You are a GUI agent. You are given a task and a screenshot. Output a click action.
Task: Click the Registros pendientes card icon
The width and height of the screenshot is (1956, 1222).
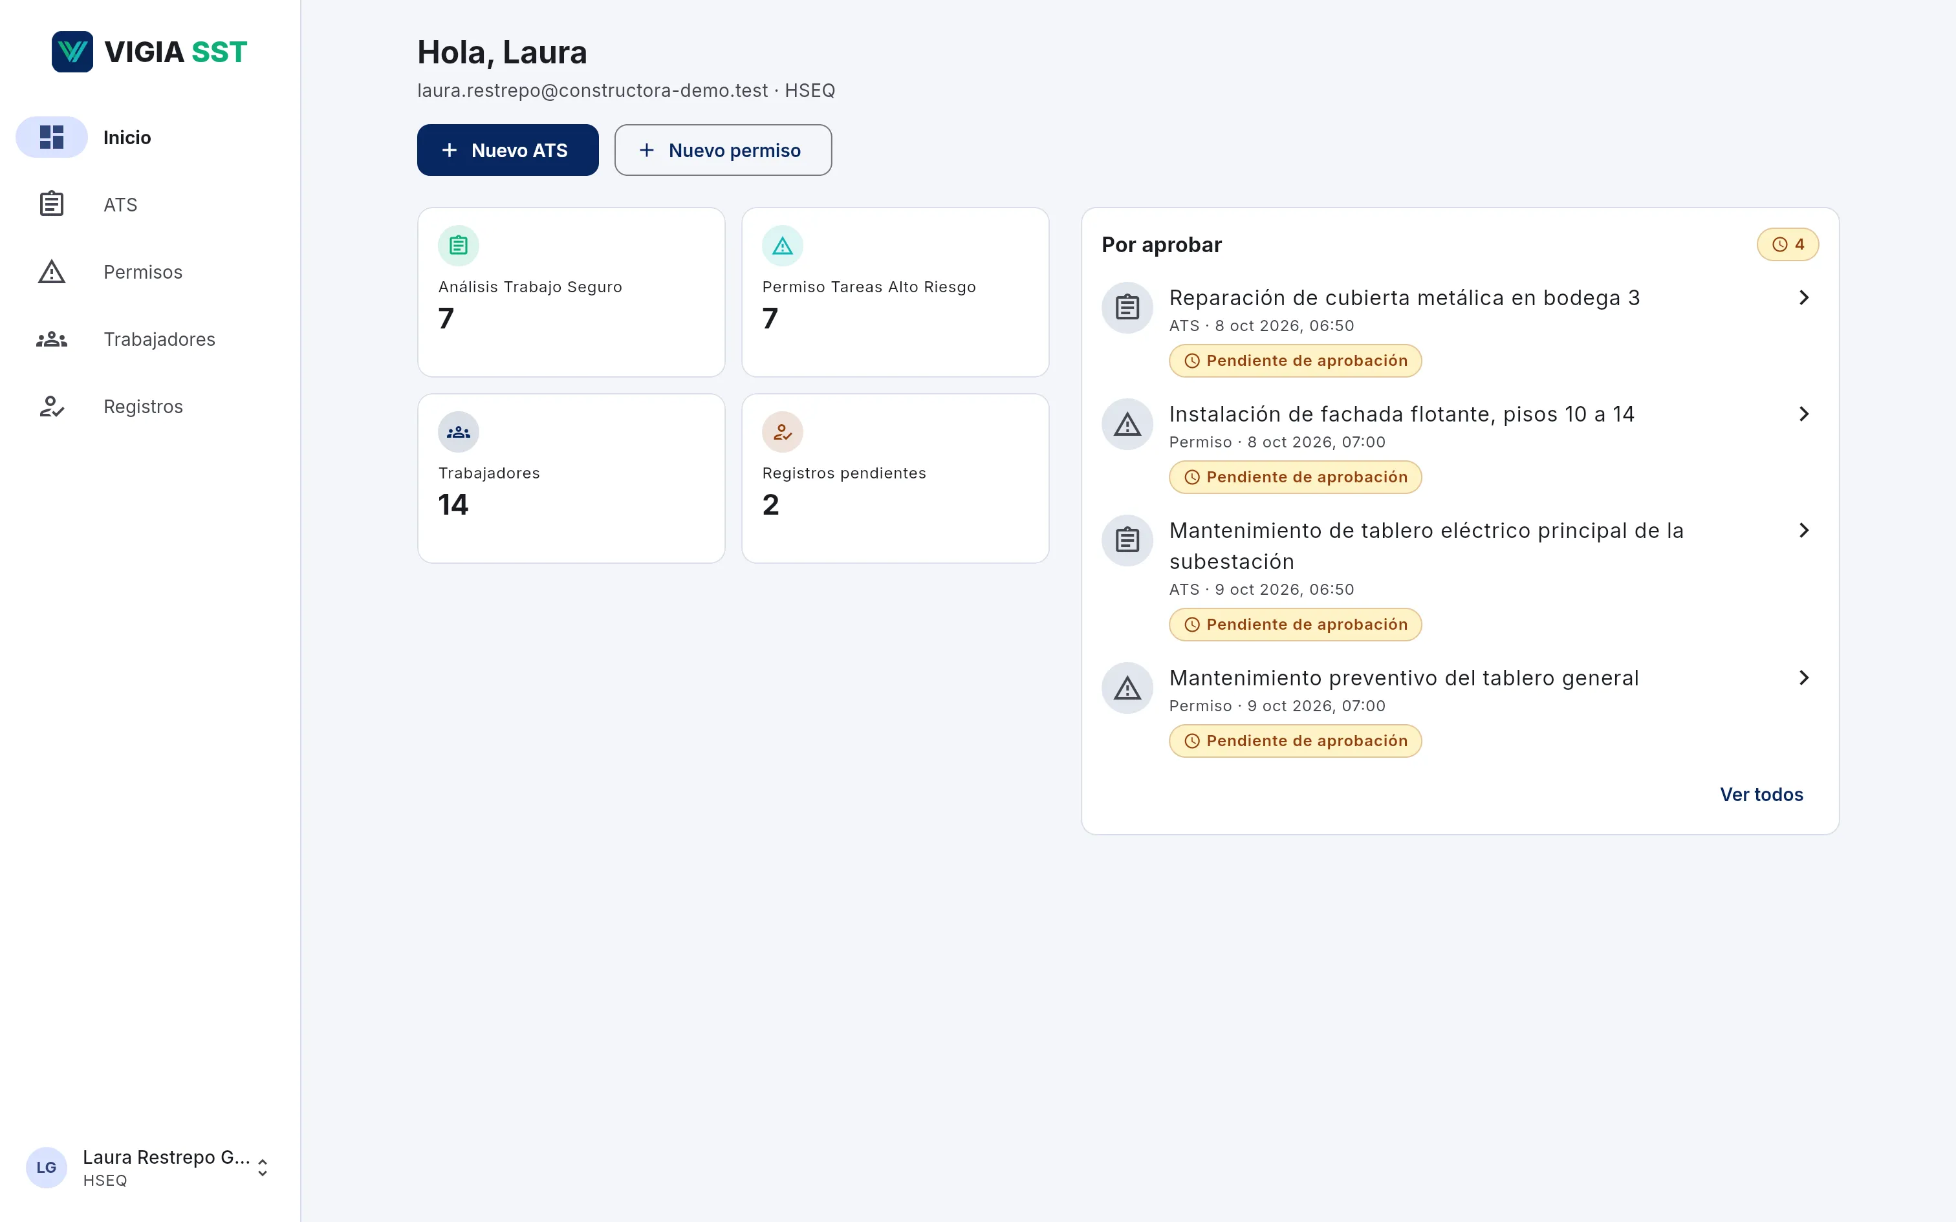(x=783, y=432)
